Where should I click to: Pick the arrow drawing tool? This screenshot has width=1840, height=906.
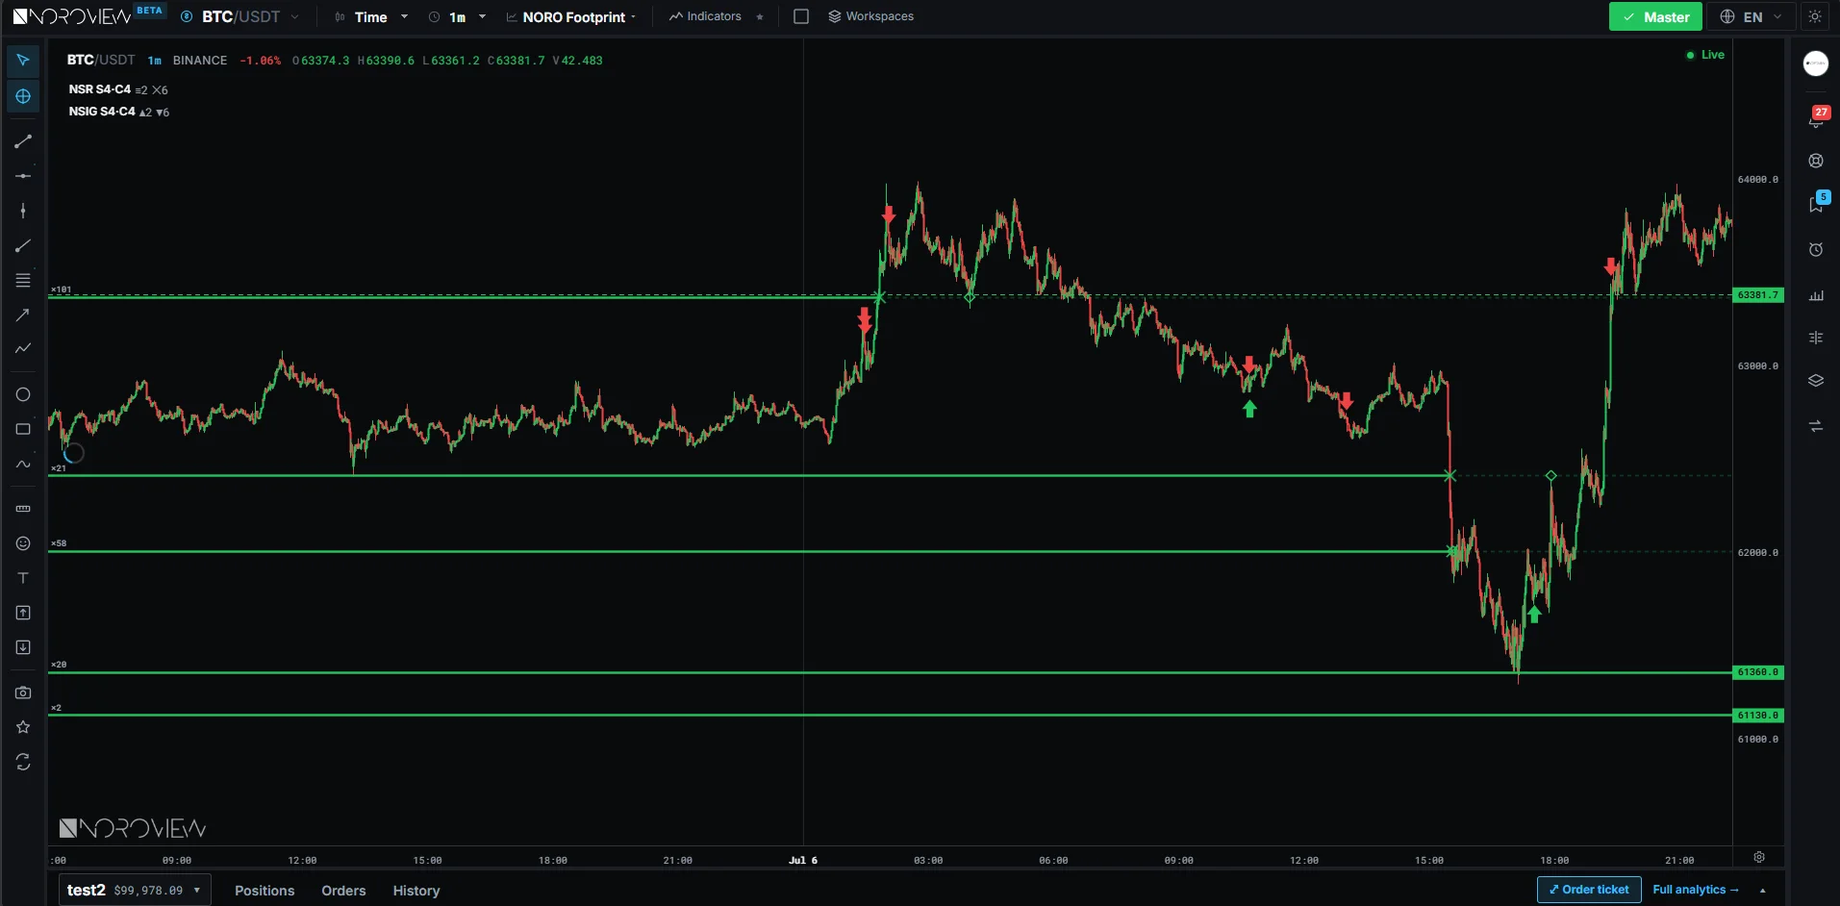point(23,315)
